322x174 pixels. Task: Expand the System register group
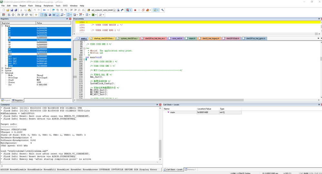tap(3, 71)
